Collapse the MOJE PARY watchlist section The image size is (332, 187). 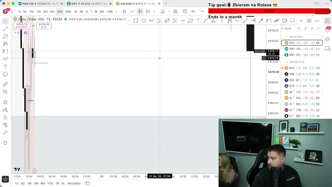coord(286,37)
